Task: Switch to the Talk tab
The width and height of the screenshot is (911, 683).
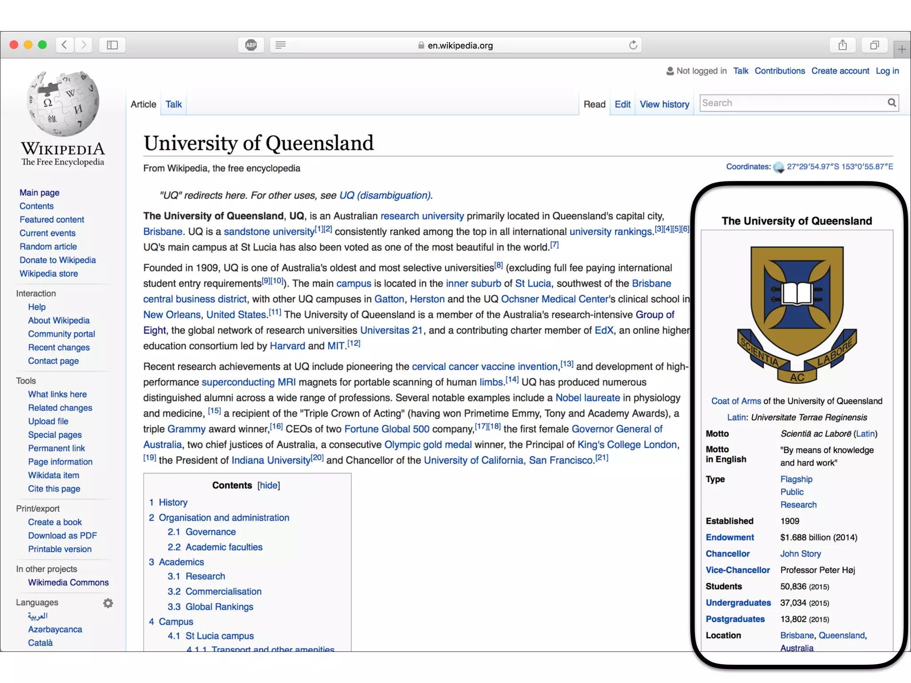Action: (x=173, y=104)
